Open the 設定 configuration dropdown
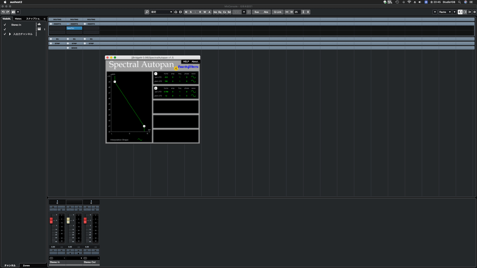This screenshot has height=268, width=477. pos(162,12)
